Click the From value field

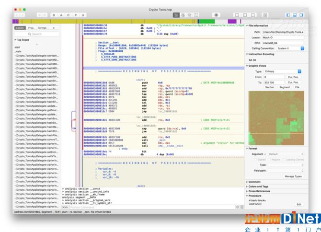click(x=274, y=77)
